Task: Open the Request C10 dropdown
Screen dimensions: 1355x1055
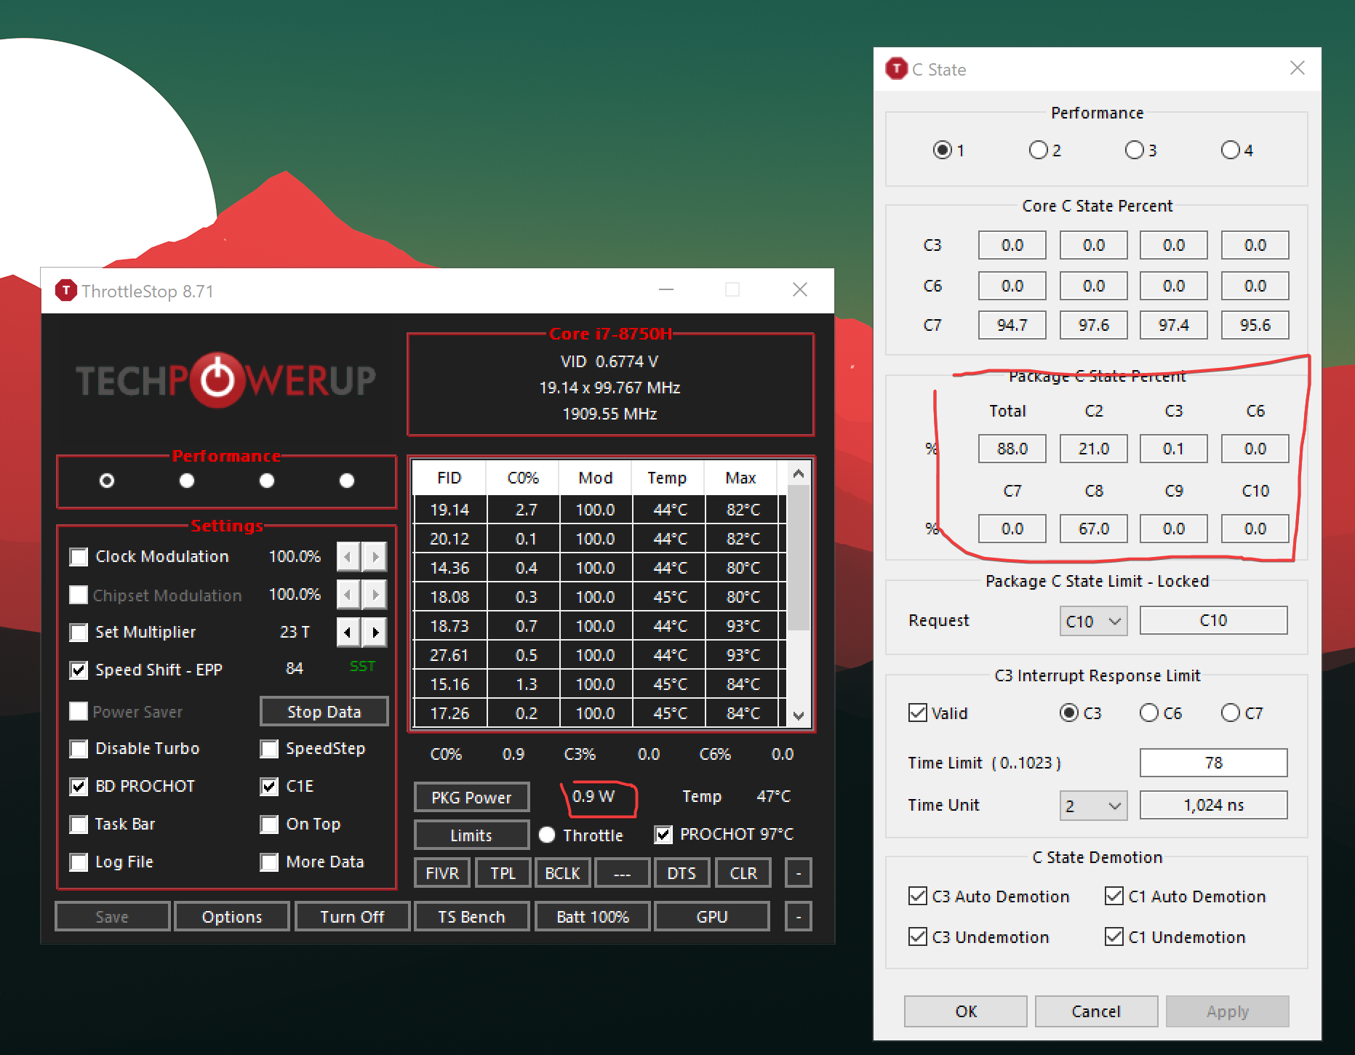Action: click(1093, 621)
